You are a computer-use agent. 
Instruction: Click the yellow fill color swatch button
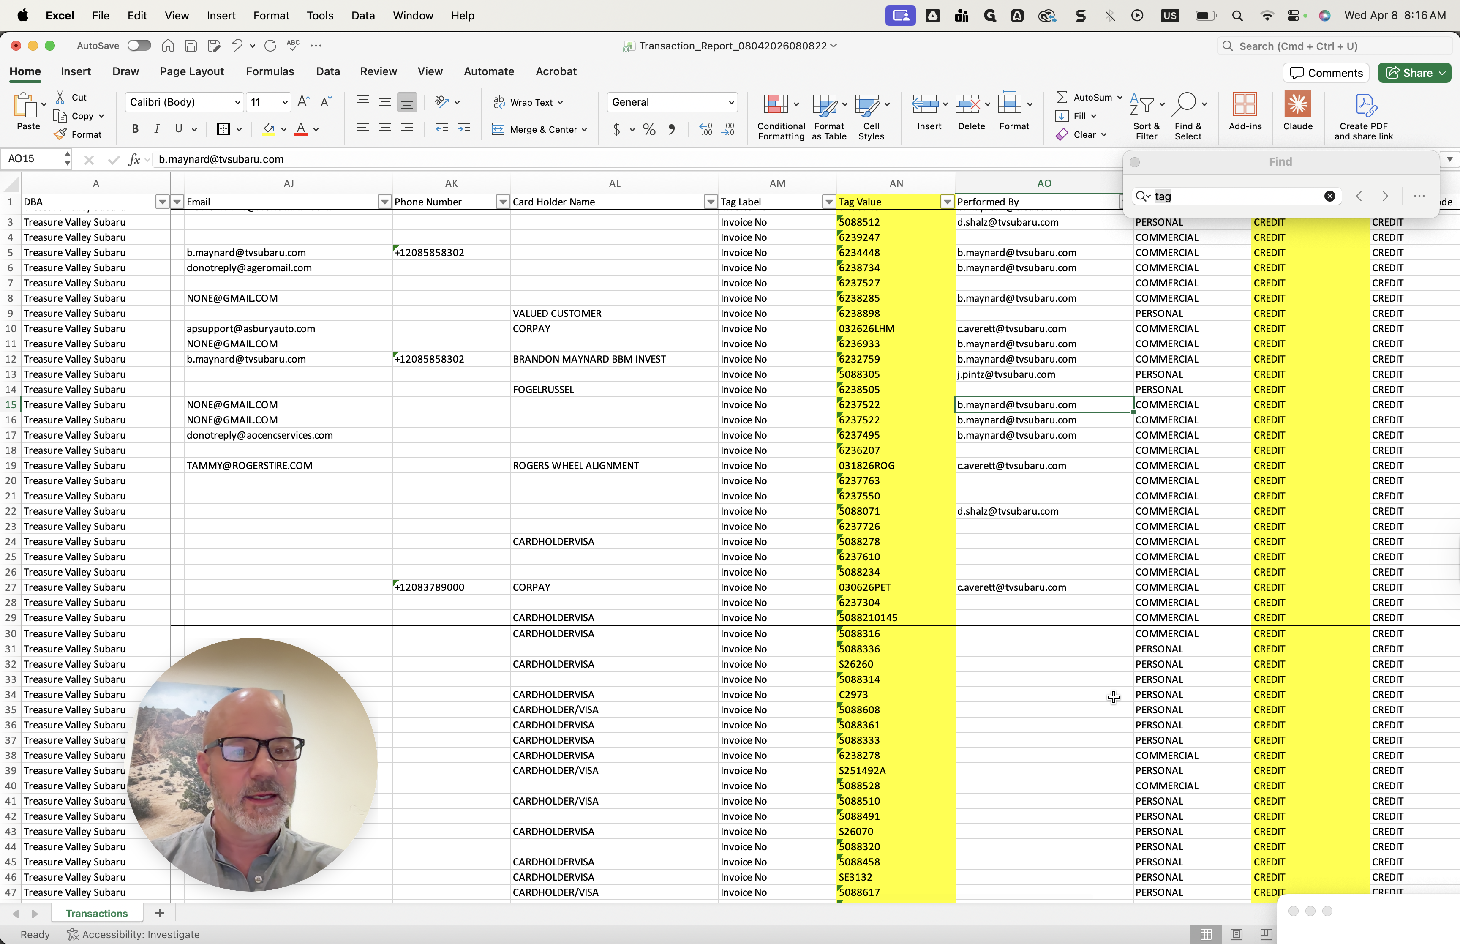pos(268,129)
